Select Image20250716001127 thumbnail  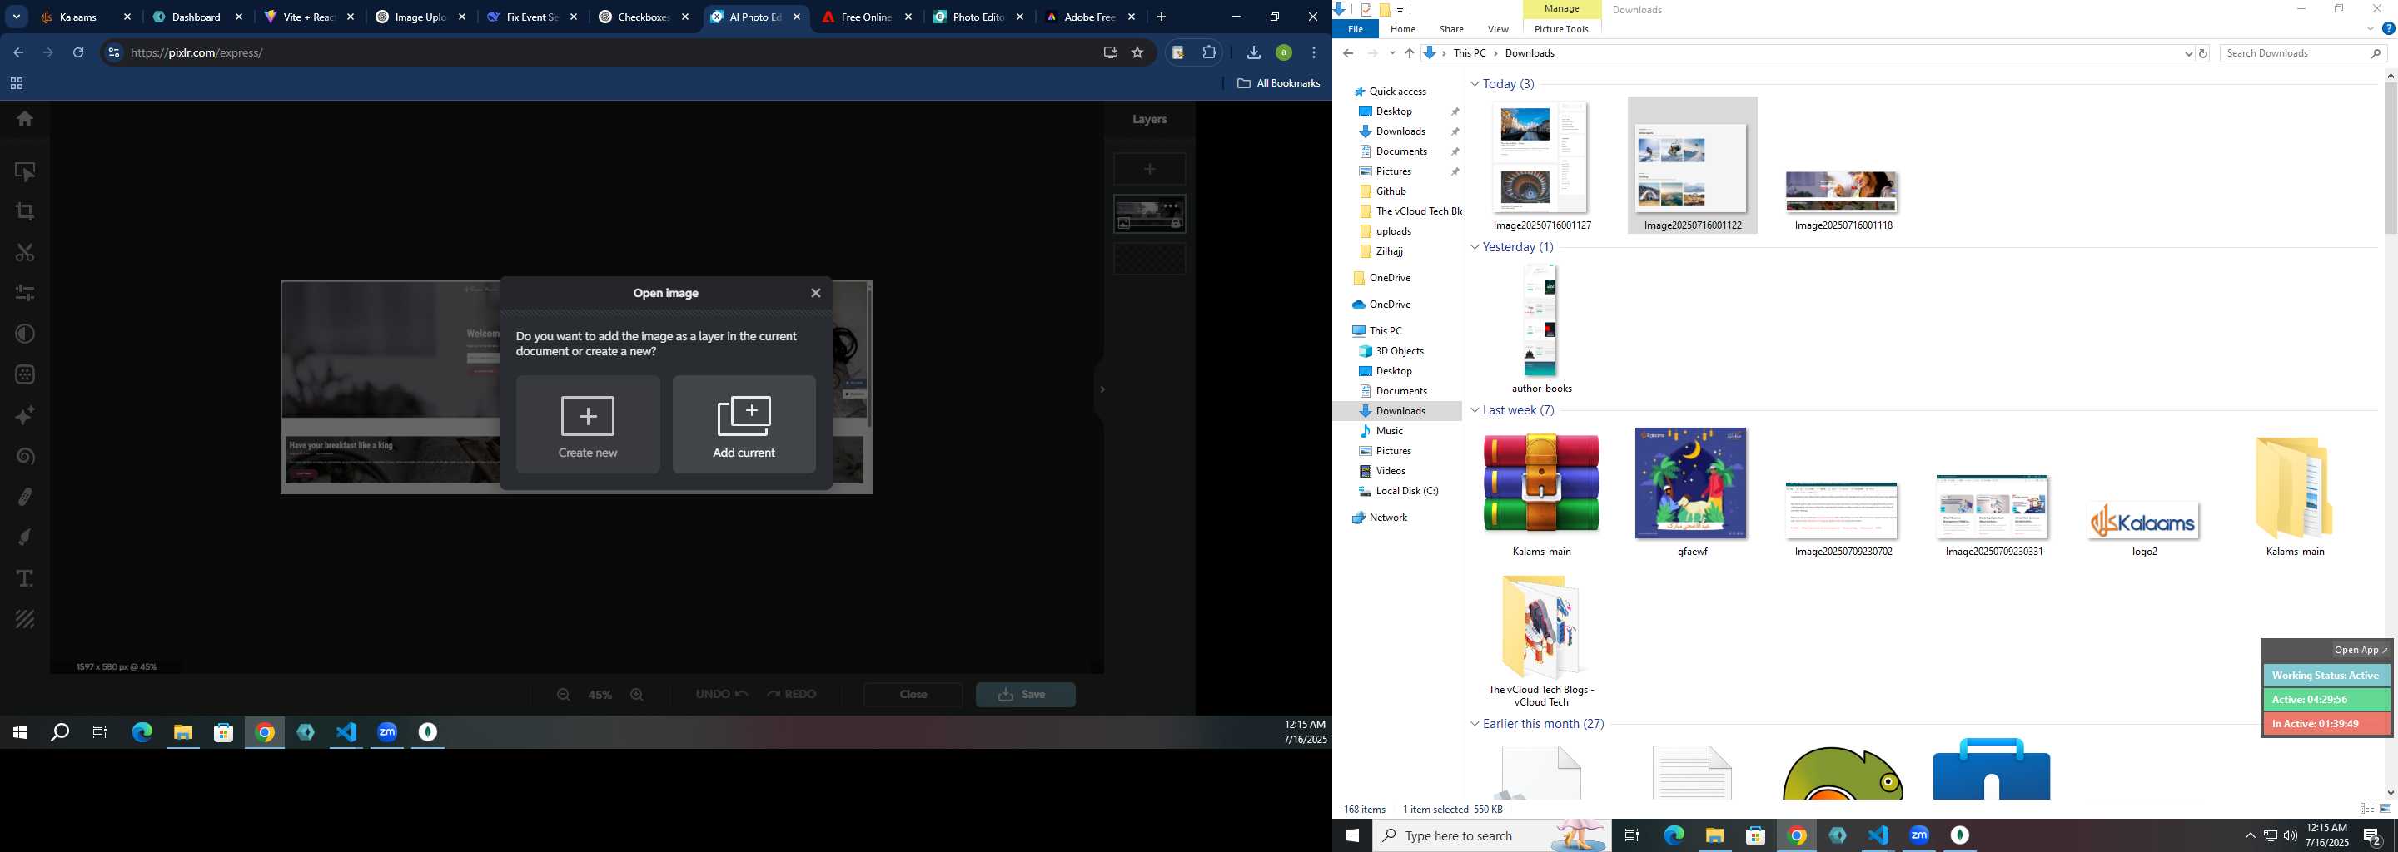pyautogui.click(x=1541, y=166)
